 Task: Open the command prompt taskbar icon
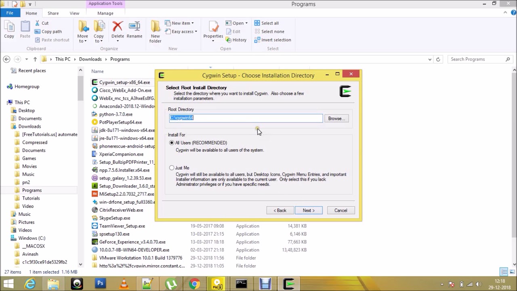click(242, 284)
